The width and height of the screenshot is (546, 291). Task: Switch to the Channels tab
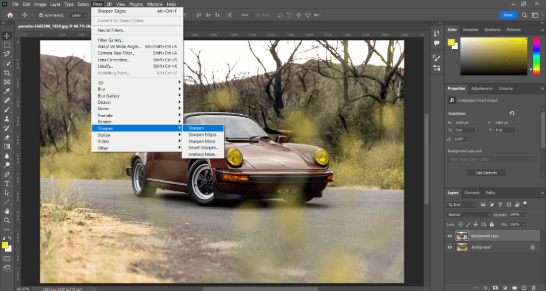tap(472, 193)
